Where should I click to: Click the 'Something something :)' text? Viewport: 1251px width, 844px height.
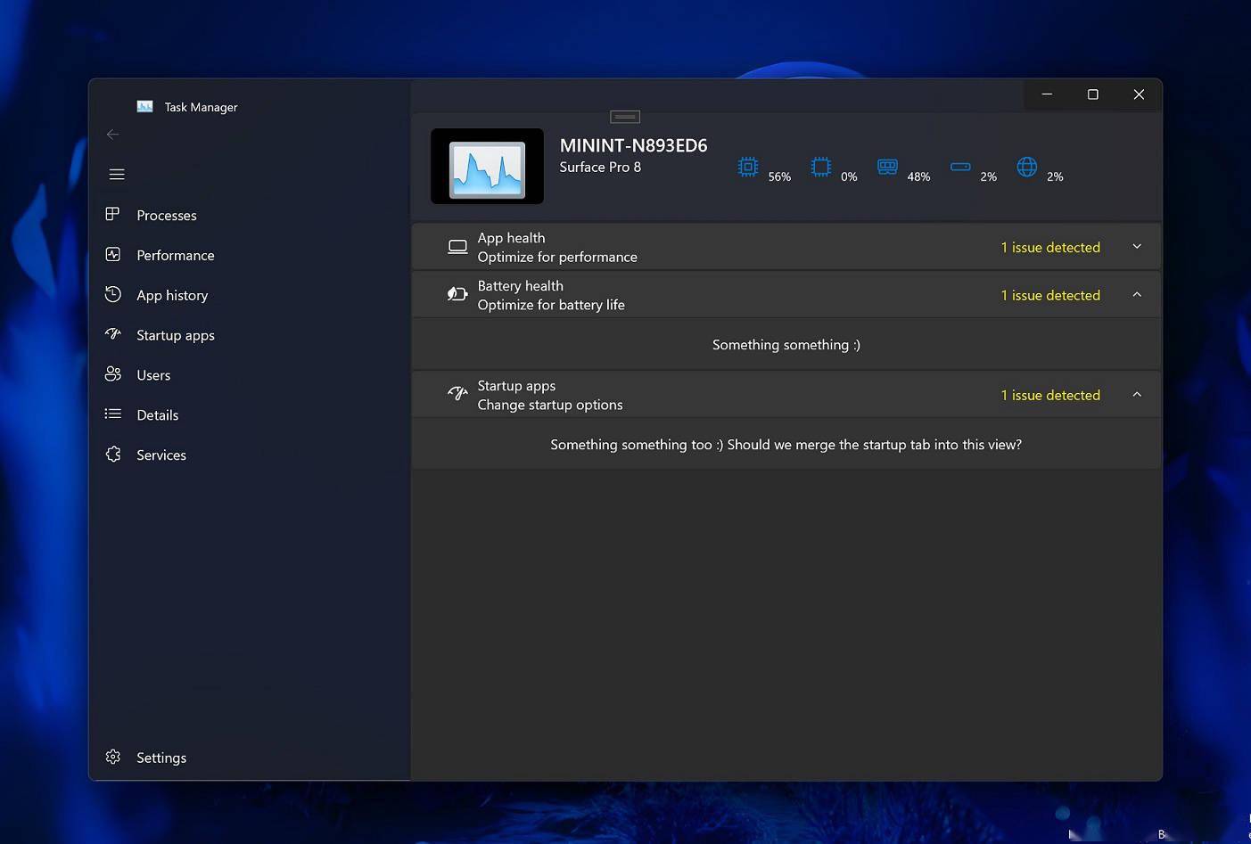point(786,345)
